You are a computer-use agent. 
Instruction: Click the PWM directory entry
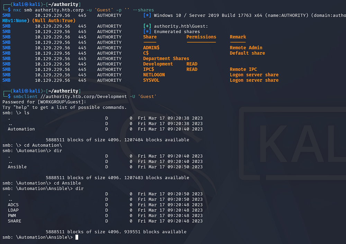coord(12,216)
